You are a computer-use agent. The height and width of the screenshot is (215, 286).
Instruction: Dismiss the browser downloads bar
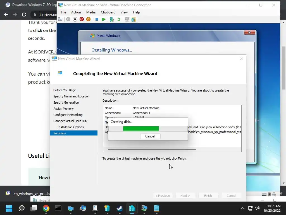coord(281,193)
